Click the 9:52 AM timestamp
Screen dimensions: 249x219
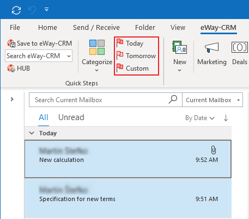(x=207, y=160)
